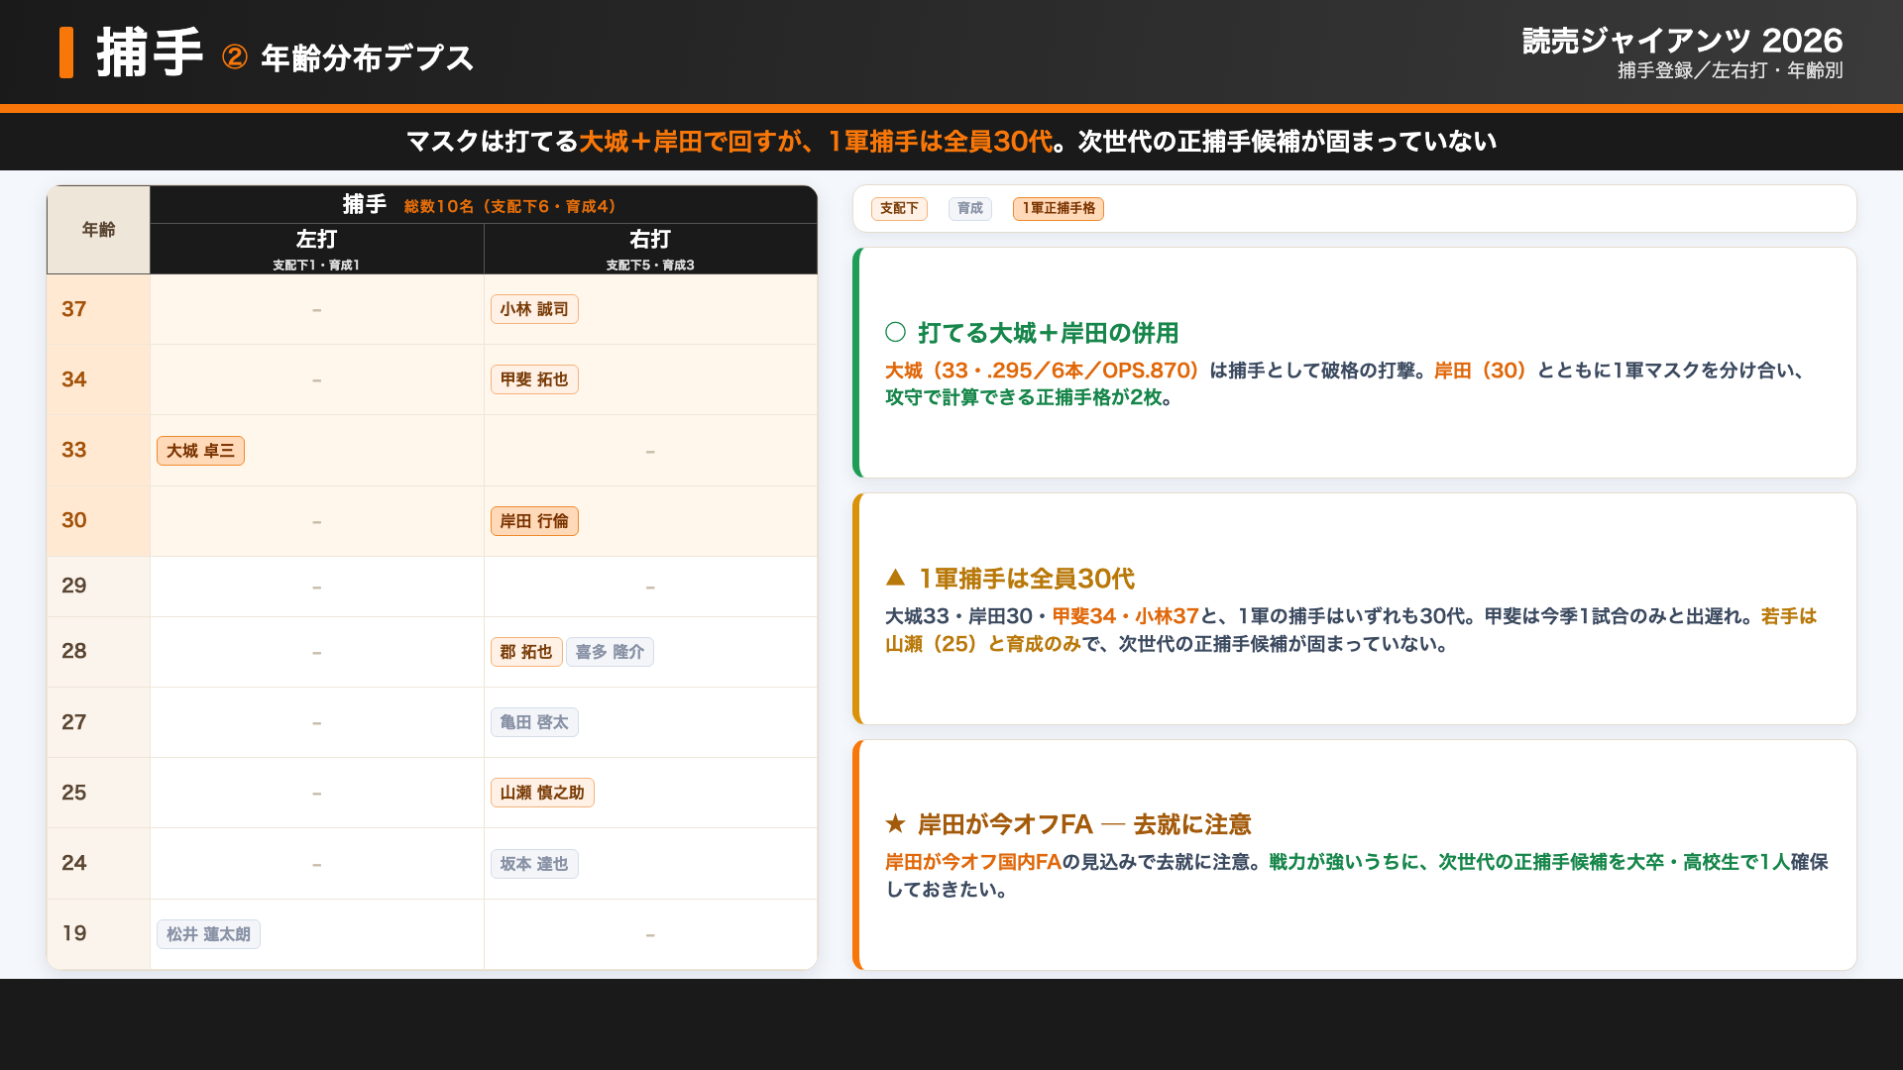Click the age 37 row label
The height and width of the screenshot is (1070, 1903).
pyautogui.click(x=74, y=309)
